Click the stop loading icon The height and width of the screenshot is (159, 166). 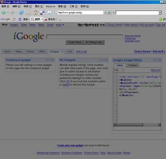[29, 13]
